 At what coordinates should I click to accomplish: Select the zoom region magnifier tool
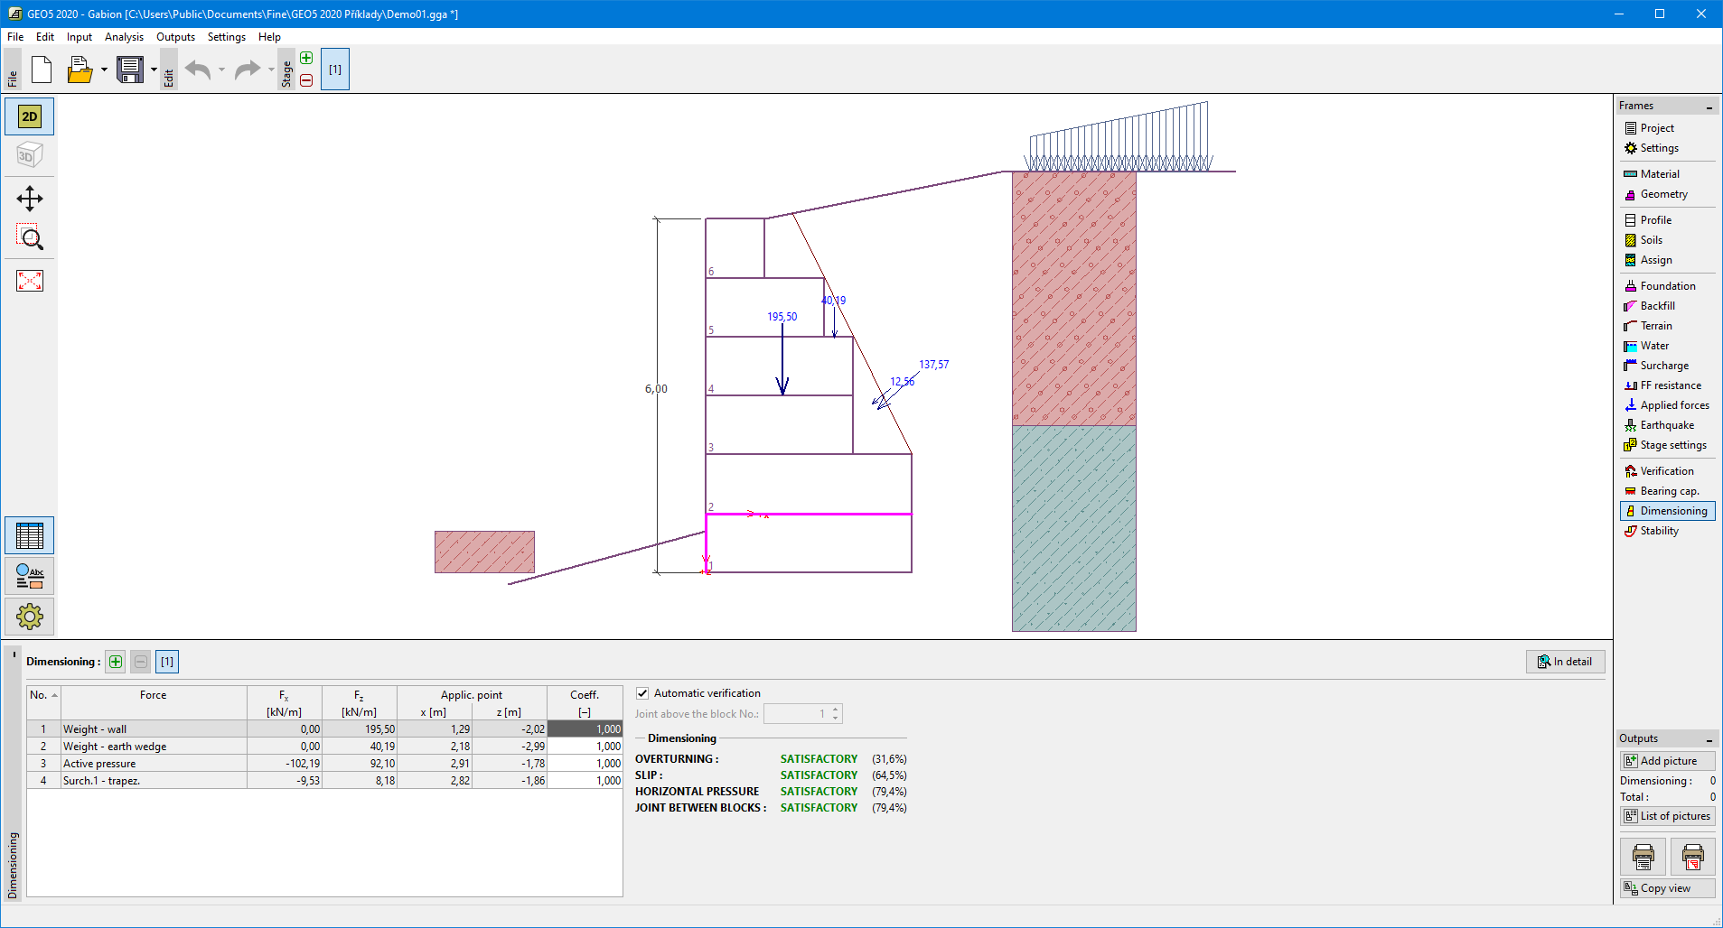30,238
